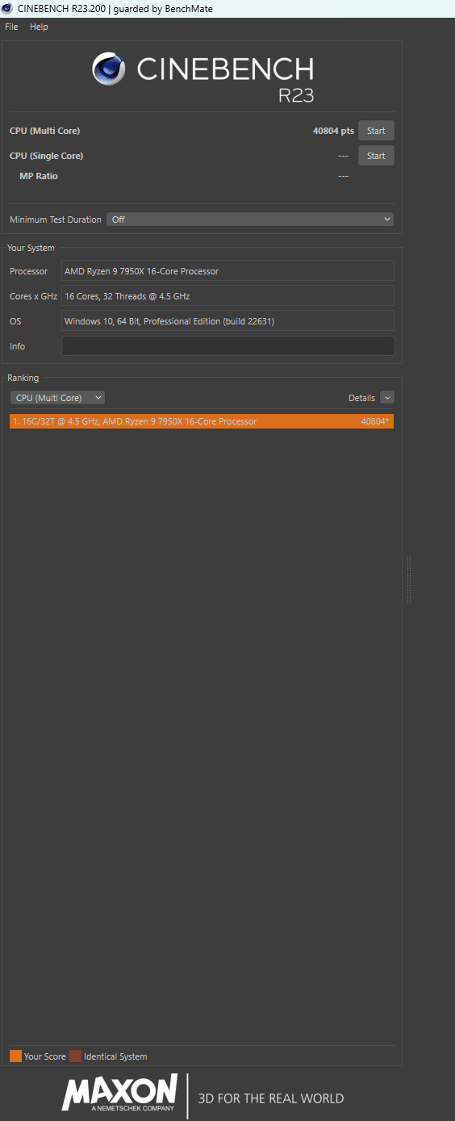Open the File menu
Viewport: 455px width, 1121px height.
(11, 27)
